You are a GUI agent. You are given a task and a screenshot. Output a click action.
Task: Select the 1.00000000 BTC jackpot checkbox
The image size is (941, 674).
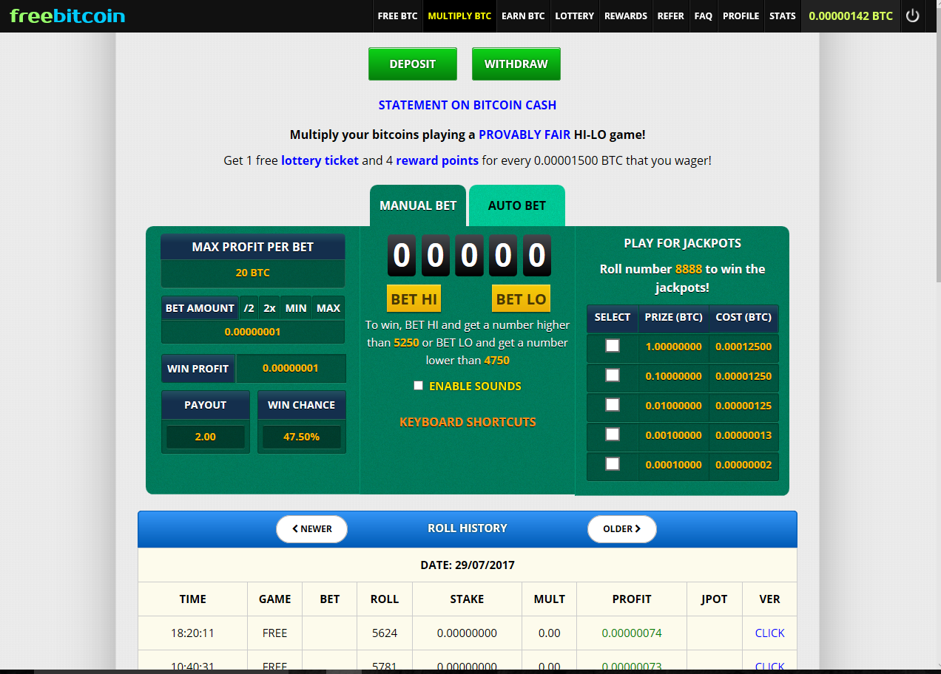pyautogui.click(x=613, y=345)
